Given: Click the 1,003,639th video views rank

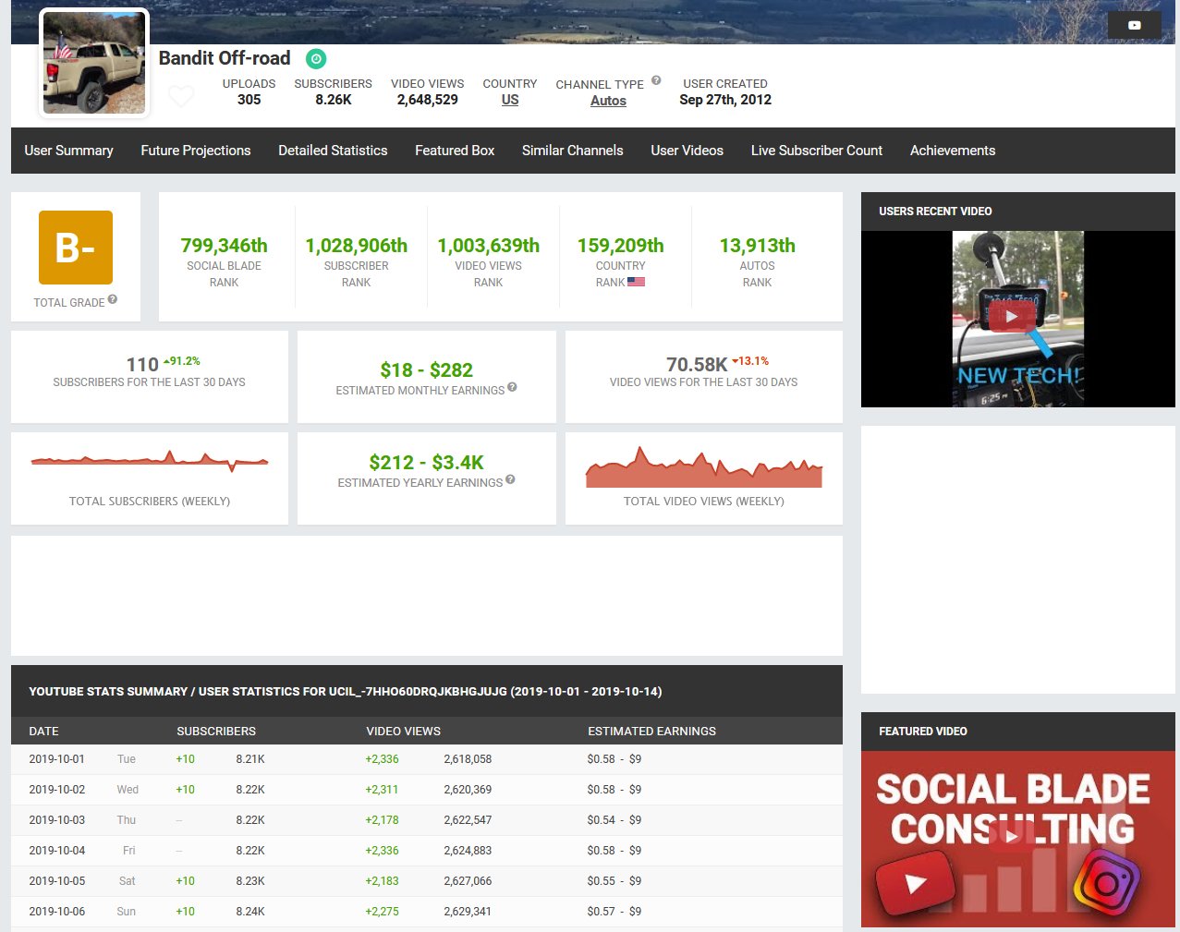Looking at the screenshot, I should click(489, 246).
